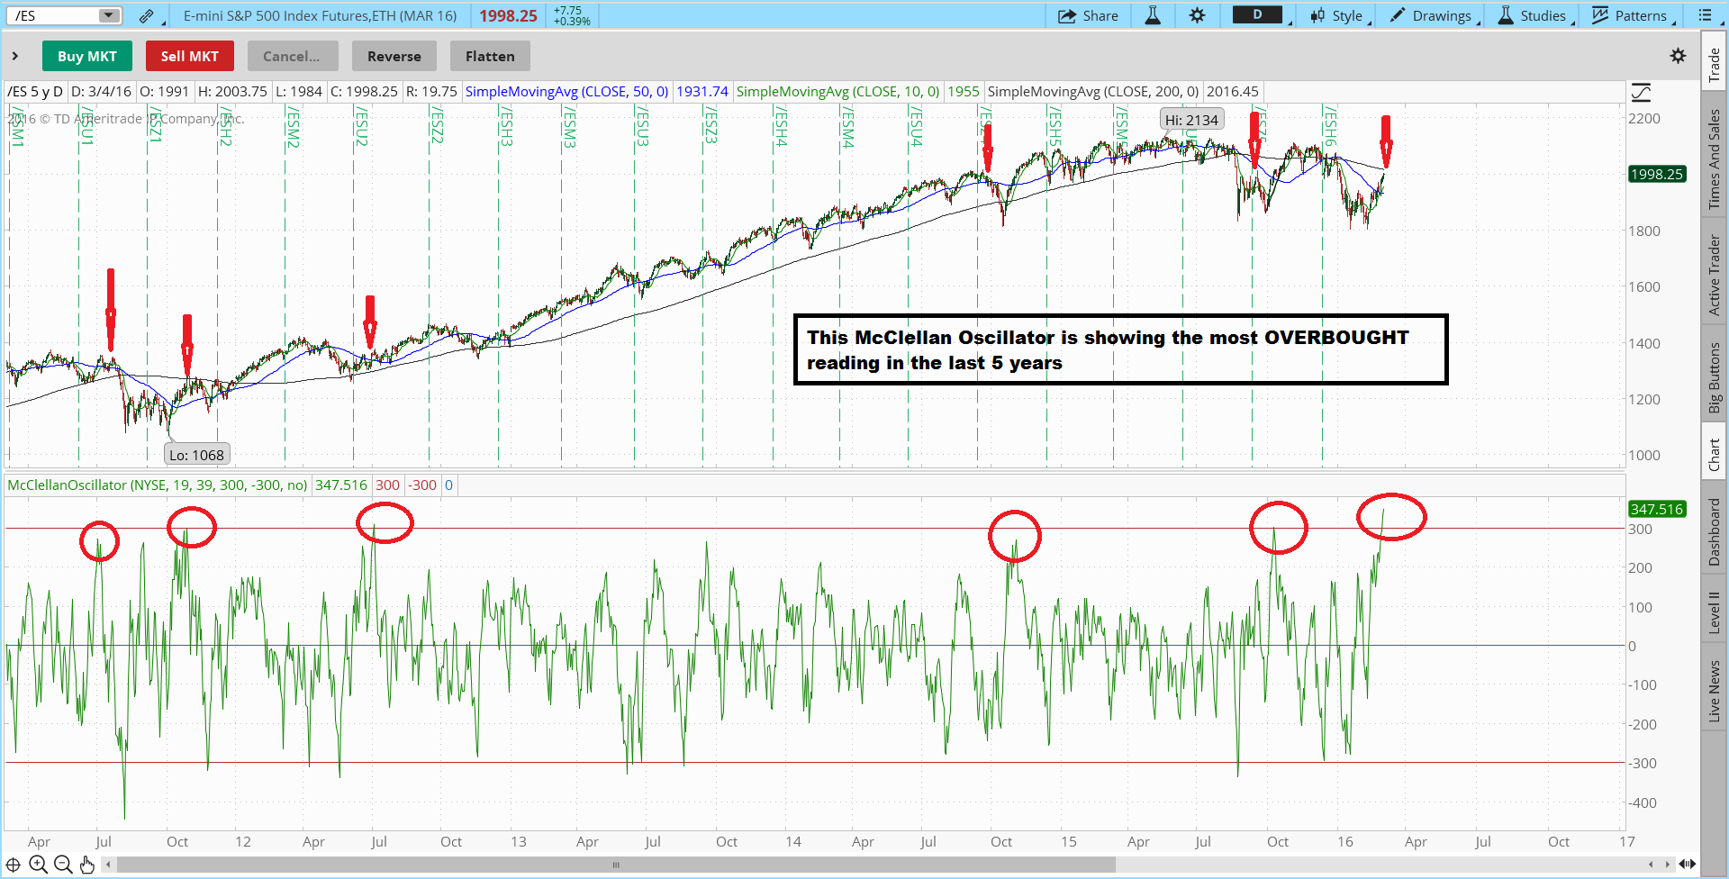Image resolution: width=1729 pixels, height=879 pixels.
Task: Click the Buy MKT button
Action: [x=86, y=56]
